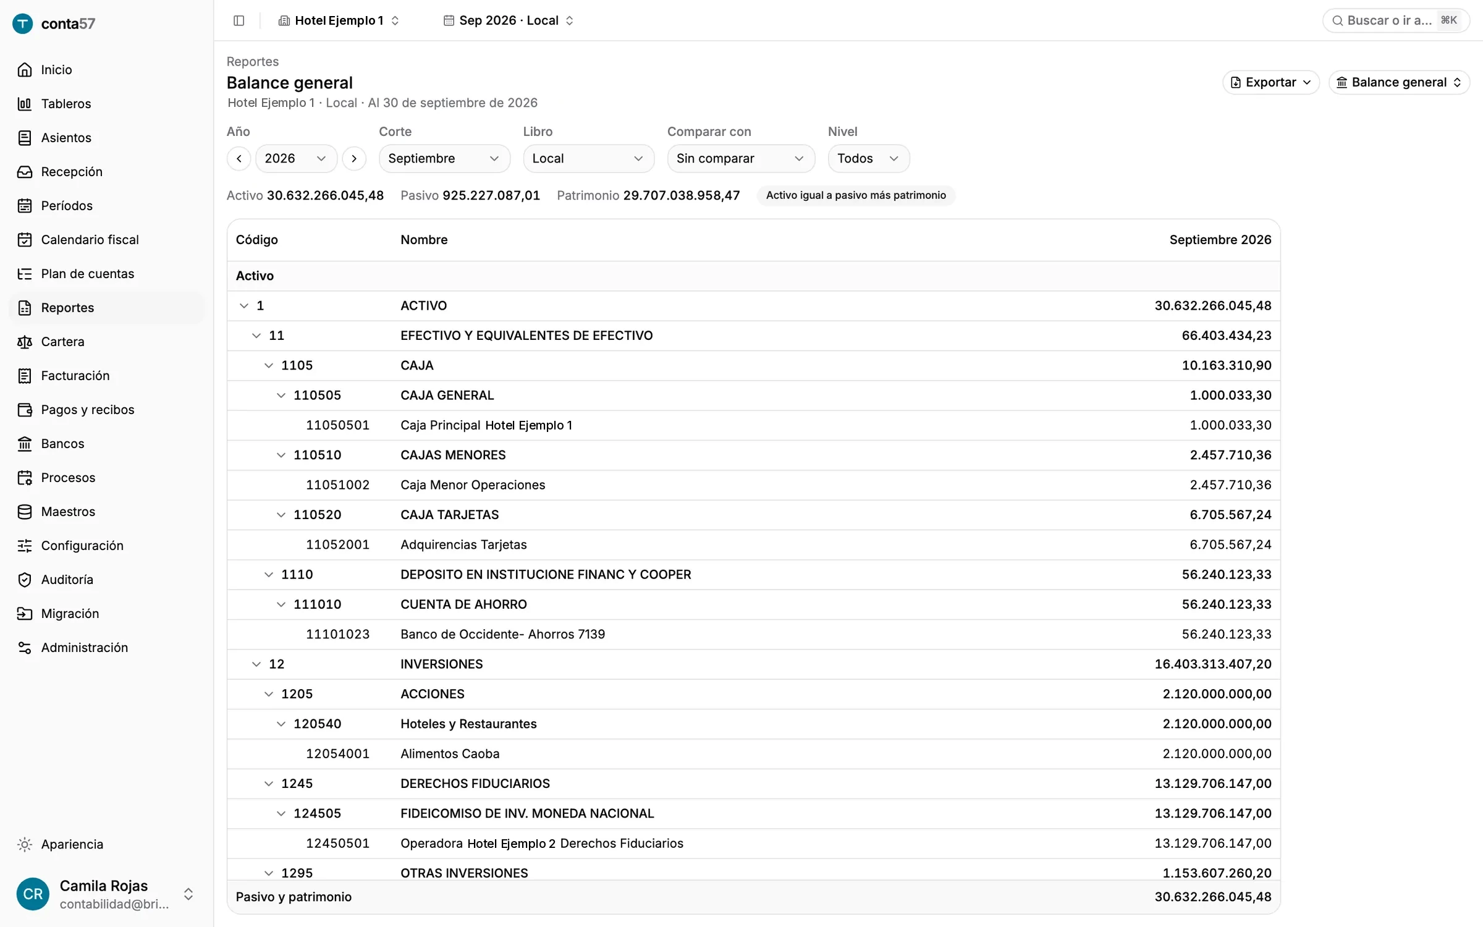The image size is (1483, 927).
Task: Open Cartera scales icon
Action: [x=25, y=342]
